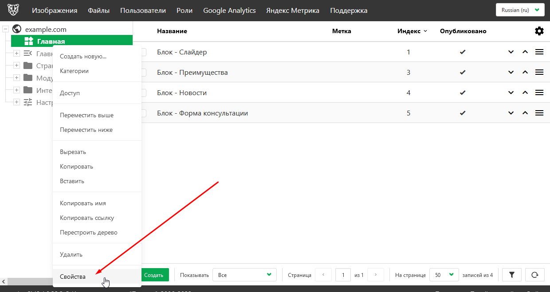The width and height of the screenshot is (550, 292).
Task: Click the page number input field
Action: click(x=343, y=275)
